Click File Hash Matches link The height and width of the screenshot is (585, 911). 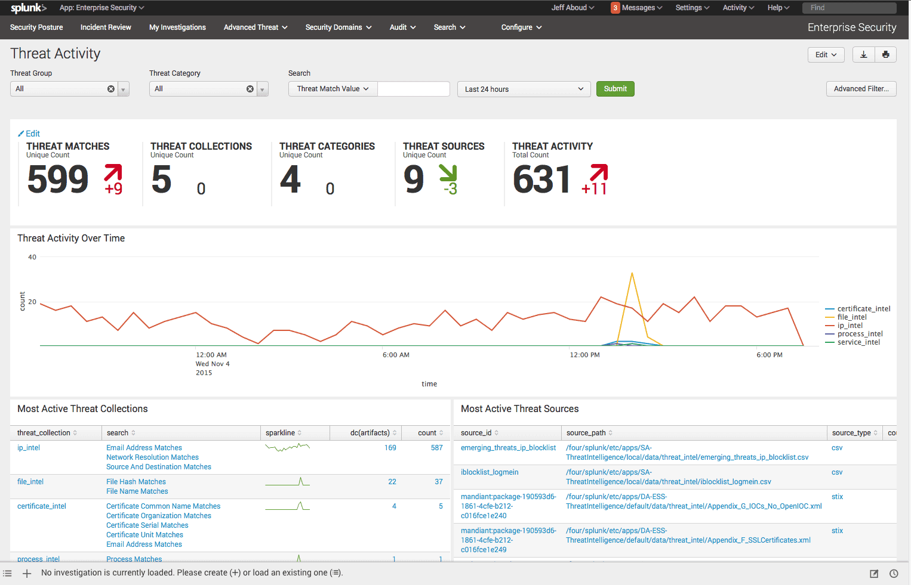click(136, 482)
